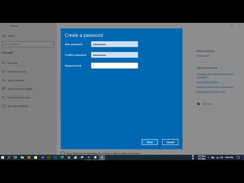Screen dimensions: 244x183
Task: Click the Email & accounts envelope icon
Action: tap(4, 72)
